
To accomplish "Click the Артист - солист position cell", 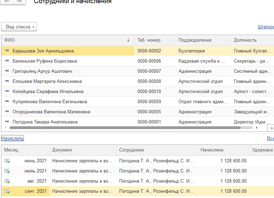I will tap(252, 91).
